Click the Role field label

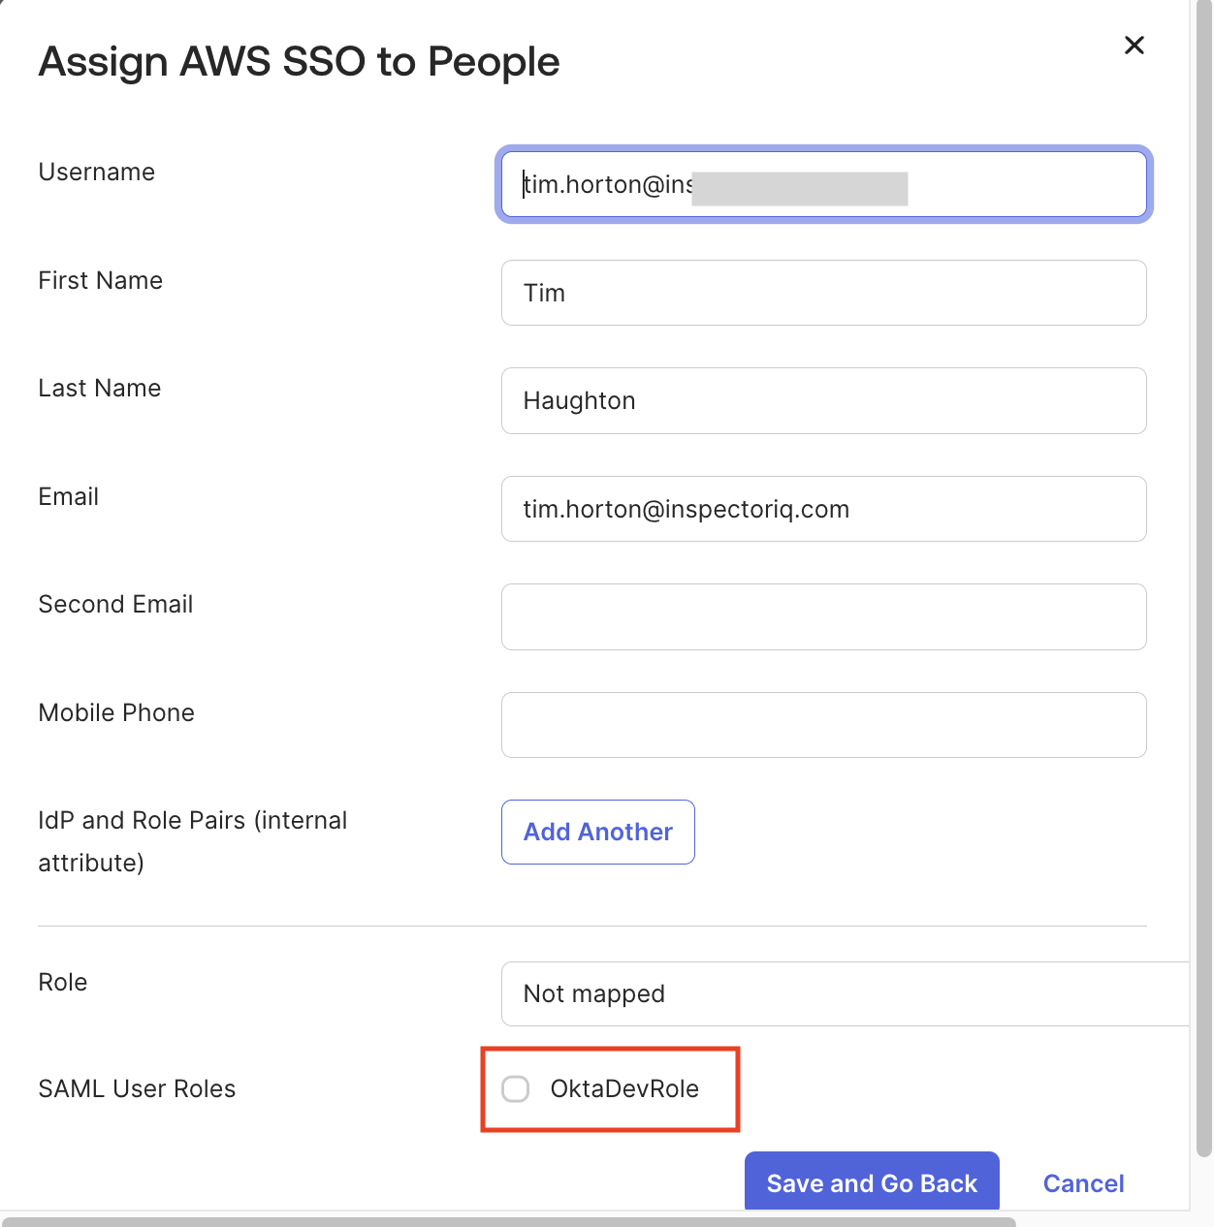(63, 982)
